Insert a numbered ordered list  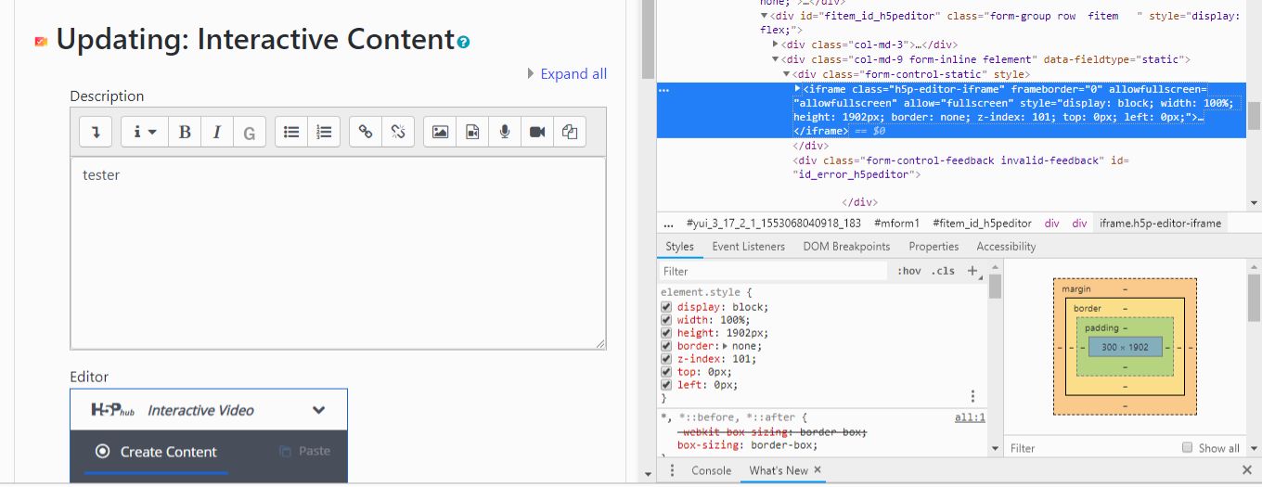324,132
